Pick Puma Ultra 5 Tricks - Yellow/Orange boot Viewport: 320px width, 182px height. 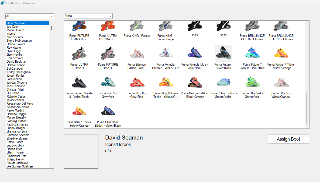click(x=79, y=111)
